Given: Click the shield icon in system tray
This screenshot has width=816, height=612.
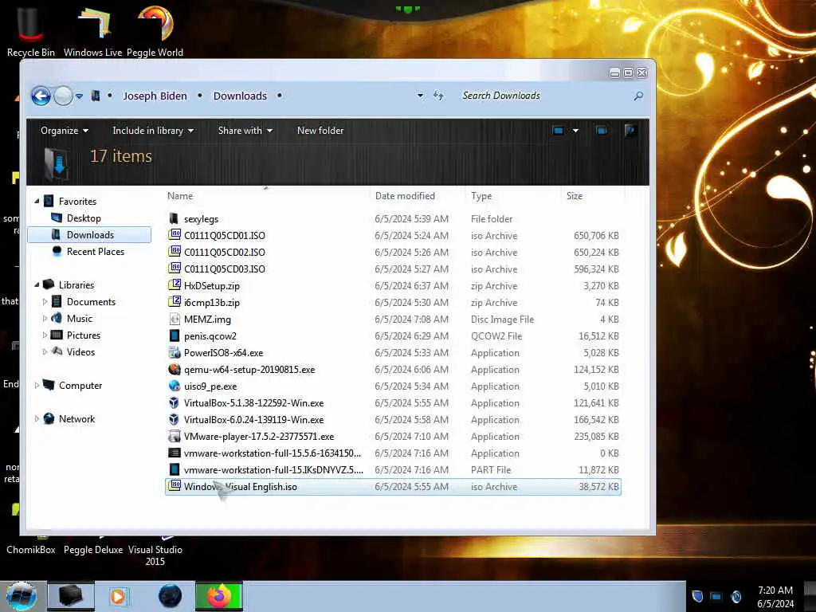Looking at the screenshot, I should pyautogui.click(x=697, y=596).
